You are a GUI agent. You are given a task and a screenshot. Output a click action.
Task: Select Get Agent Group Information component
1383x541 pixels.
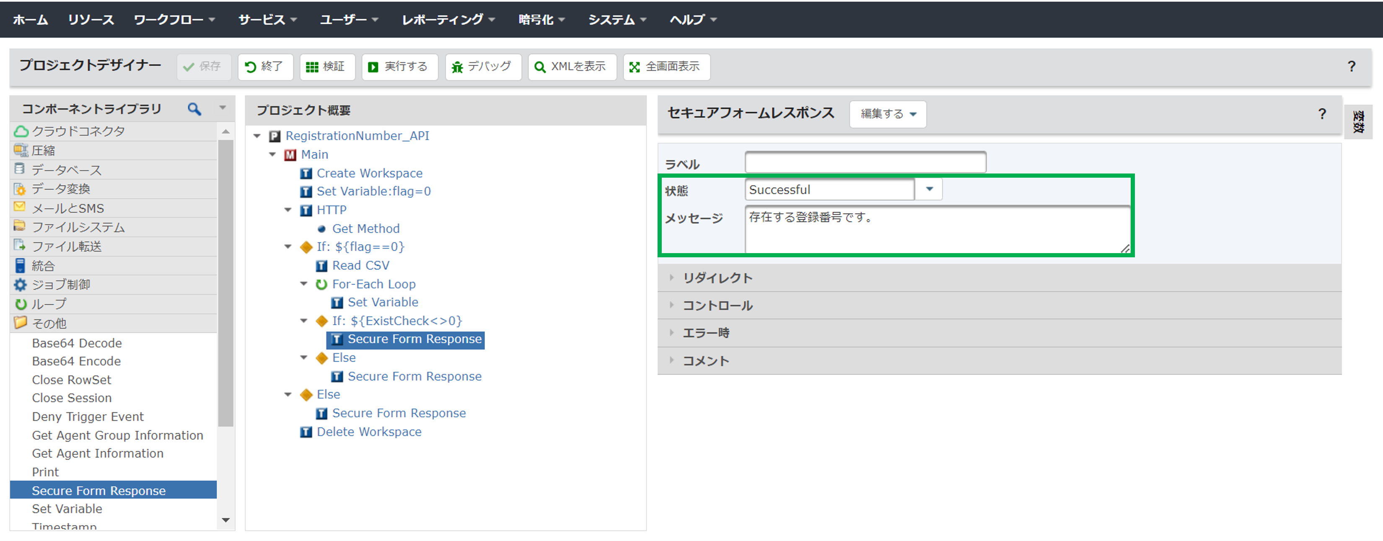tap(118, 436)
